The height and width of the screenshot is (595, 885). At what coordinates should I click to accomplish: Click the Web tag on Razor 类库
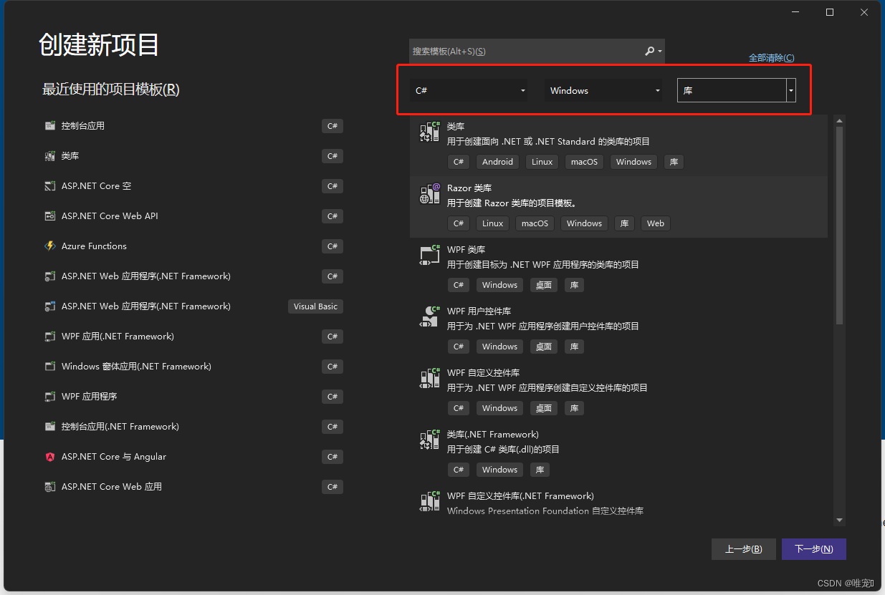coord(656,223)
